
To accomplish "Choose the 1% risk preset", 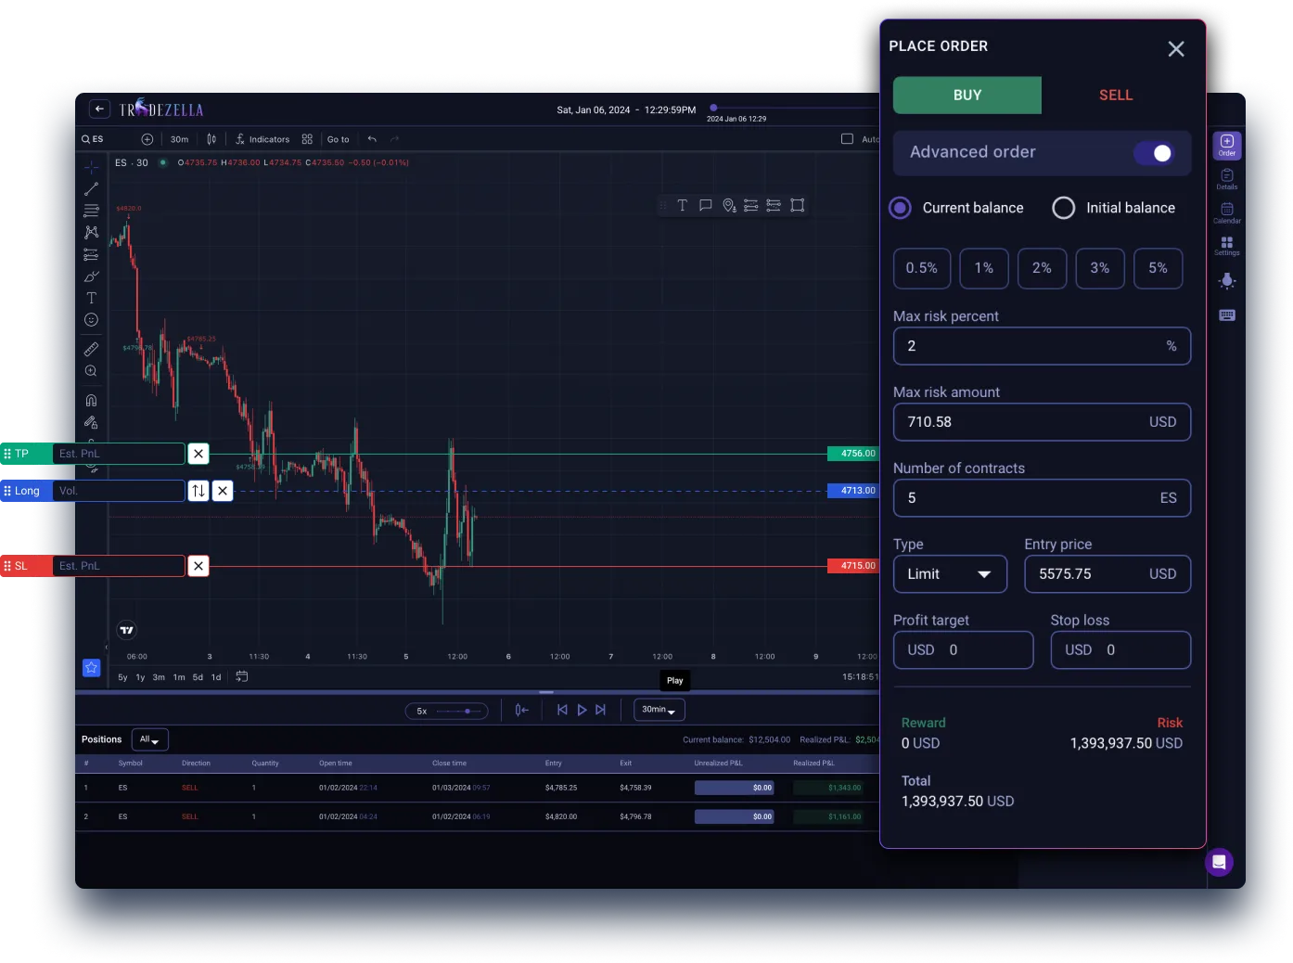I will click(x=984, y=268).
